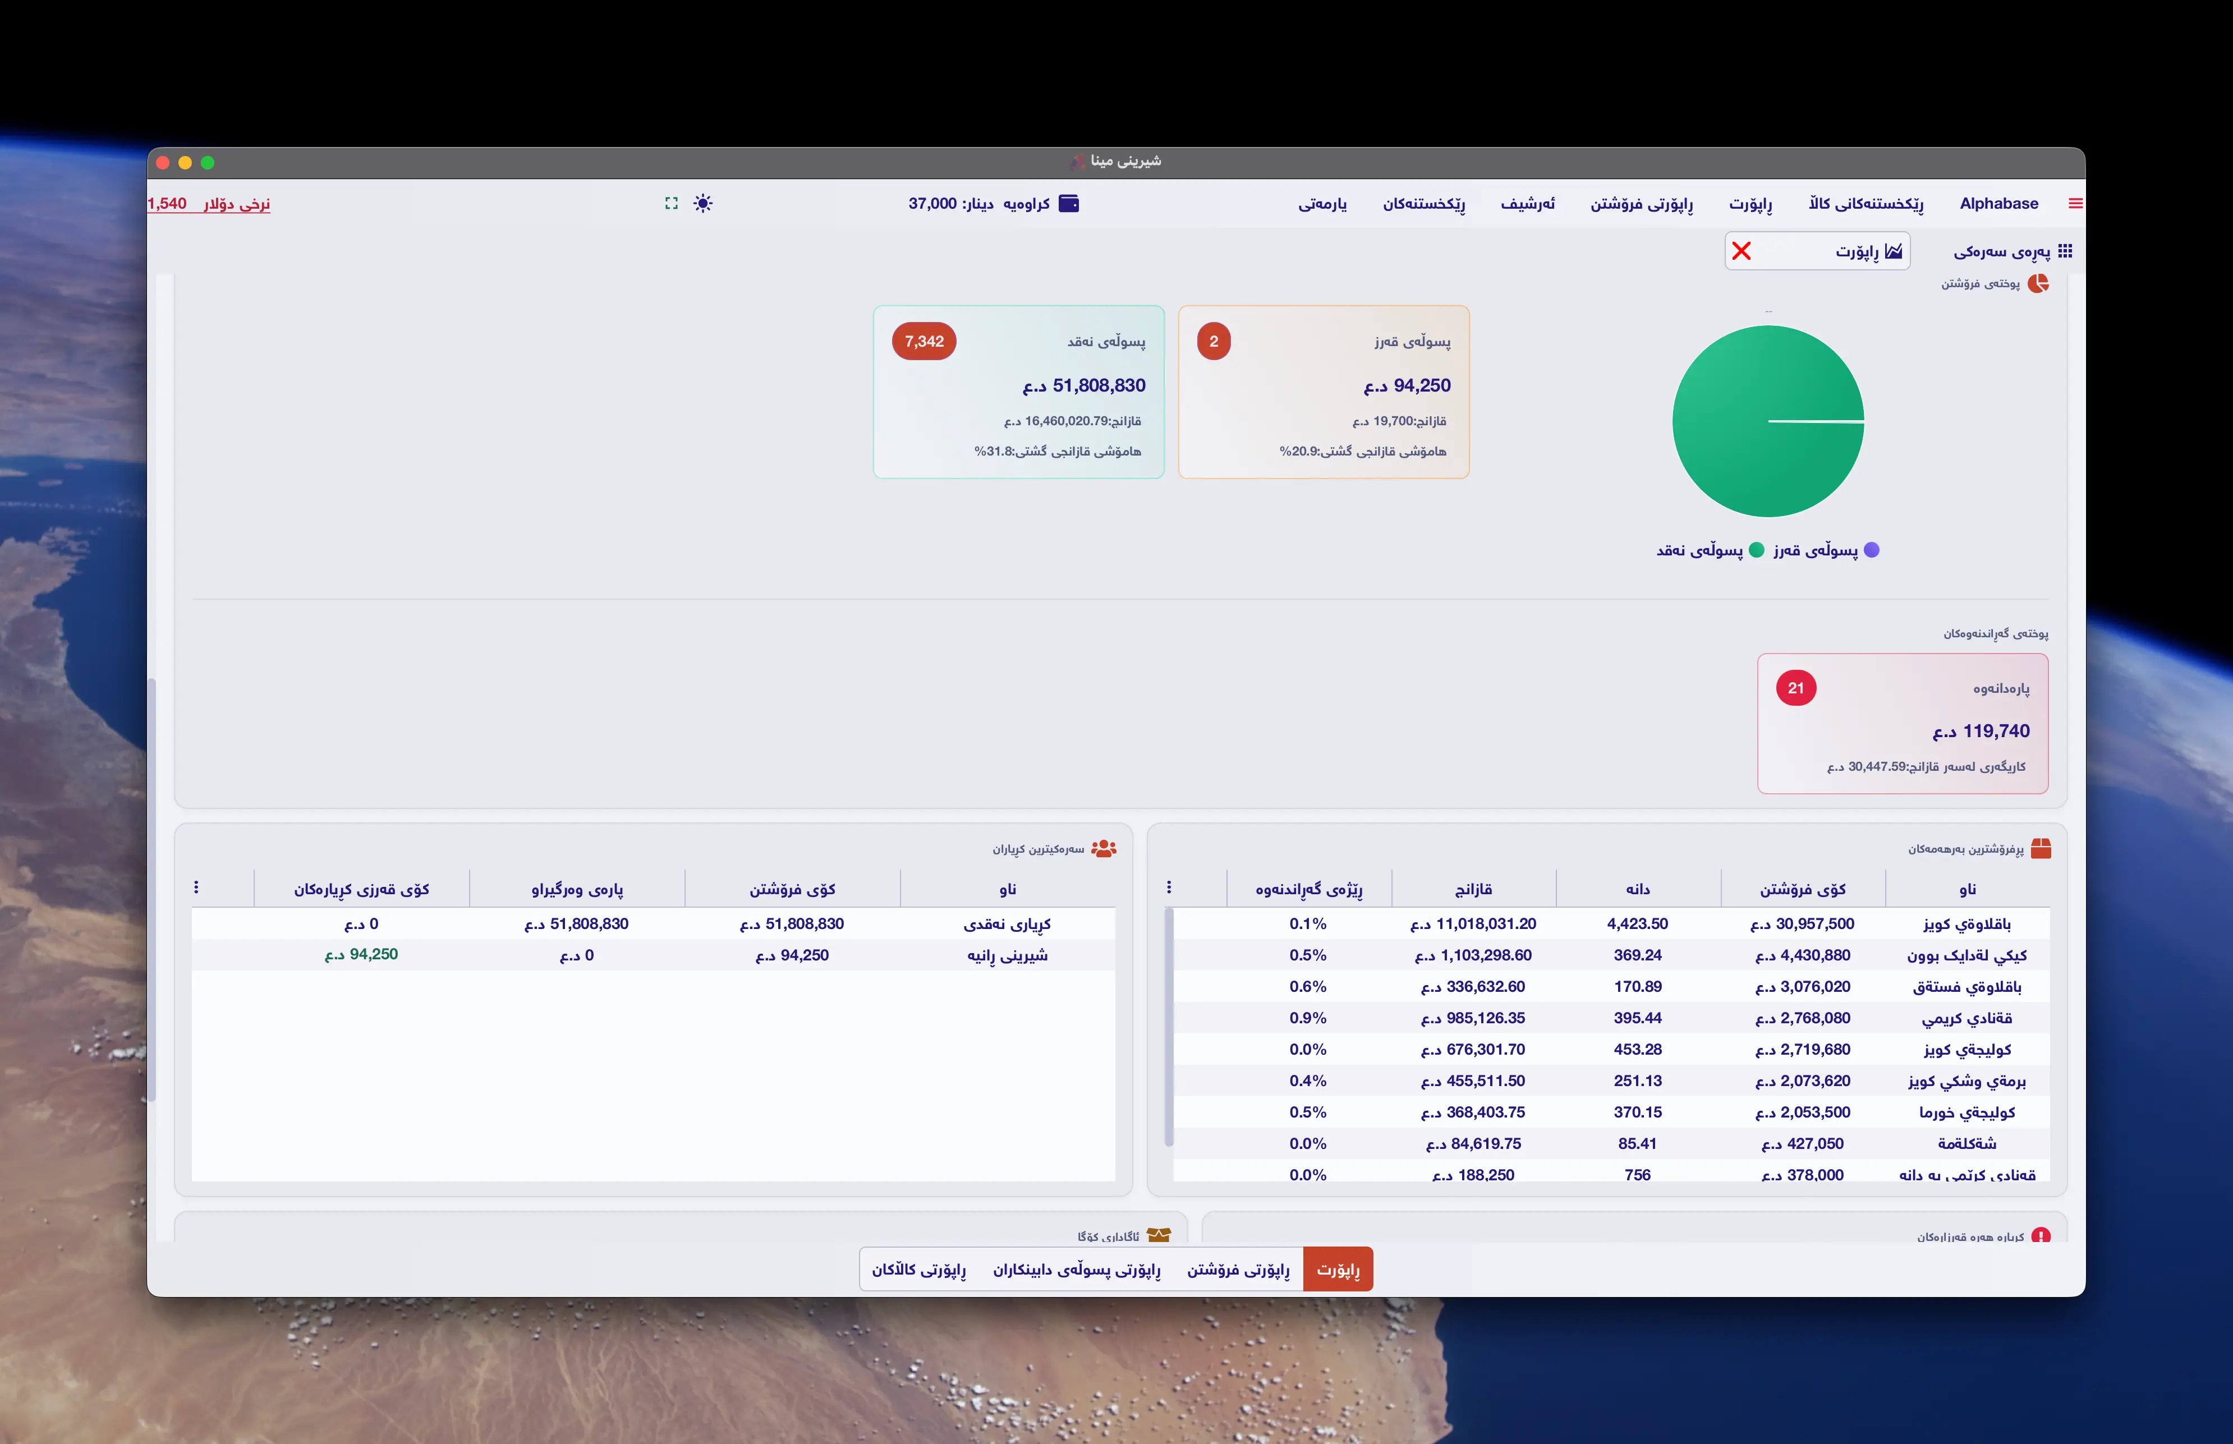
Task: Open the hamburger menu beside Alphabase
Action: click(2075, 204)
